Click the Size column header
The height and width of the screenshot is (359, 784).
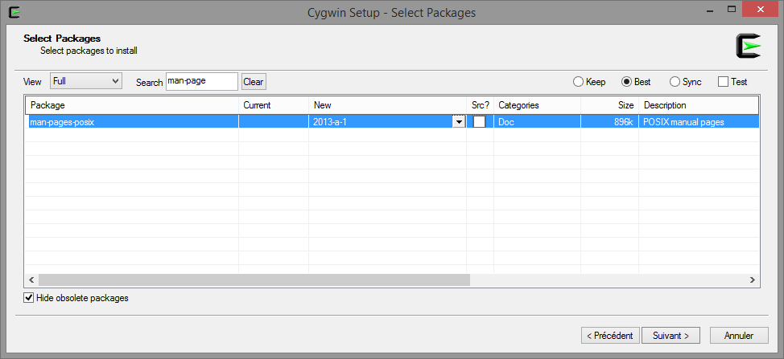pos(609,105)
